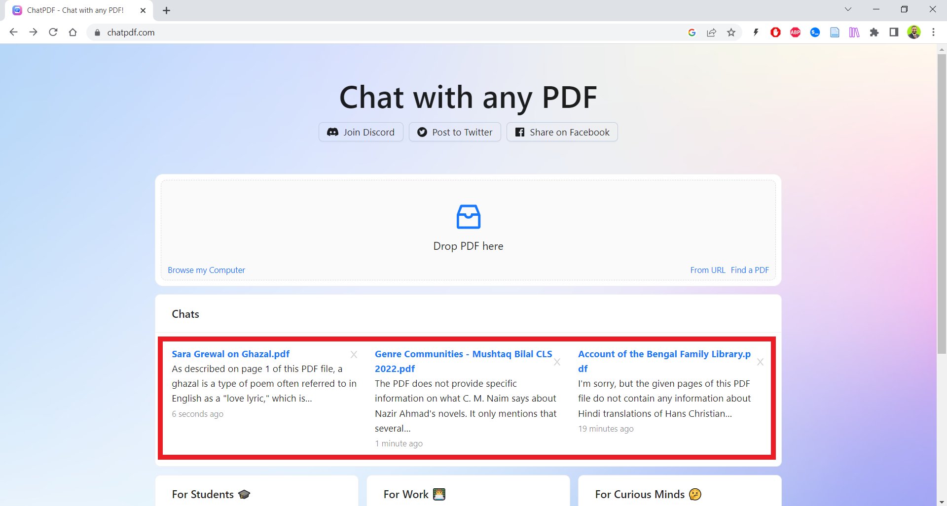
Task: Open the tab search chevron
Action: click(848, 9)
